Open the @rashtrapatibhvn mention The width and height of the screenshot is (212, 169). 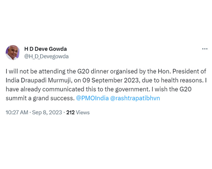click(135, 98)
